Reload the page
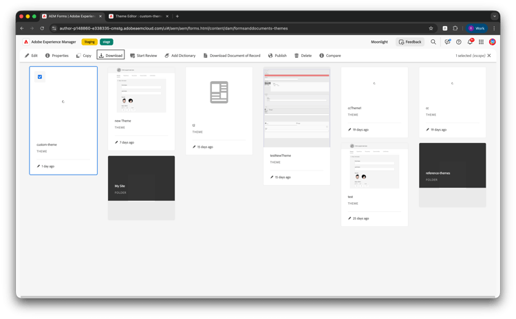Viewport: 516px width, 319px height. (x=42, y=28)
